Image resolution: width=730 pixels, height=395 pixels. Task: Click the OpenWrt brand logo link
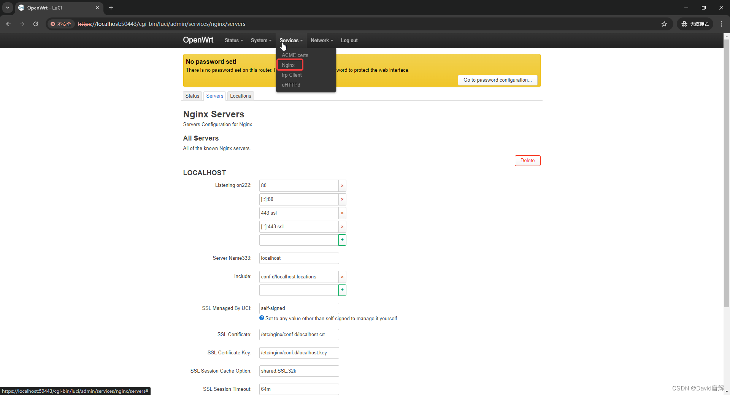[x=198, y=40]
